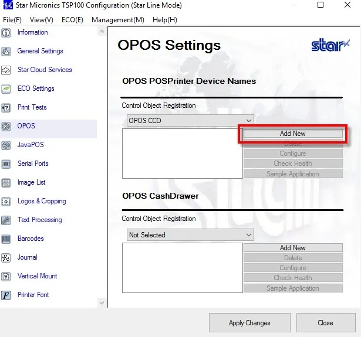
Task: Go to Star Cloud Services
Action: coord(45,70)
